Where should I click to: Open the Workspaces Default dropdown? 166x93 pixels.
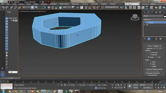(158, 4)
